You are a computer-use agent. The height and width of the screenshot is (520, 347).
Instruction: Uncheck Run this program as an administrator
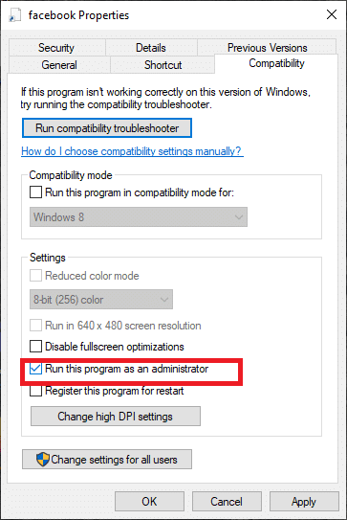pos(35,369)
